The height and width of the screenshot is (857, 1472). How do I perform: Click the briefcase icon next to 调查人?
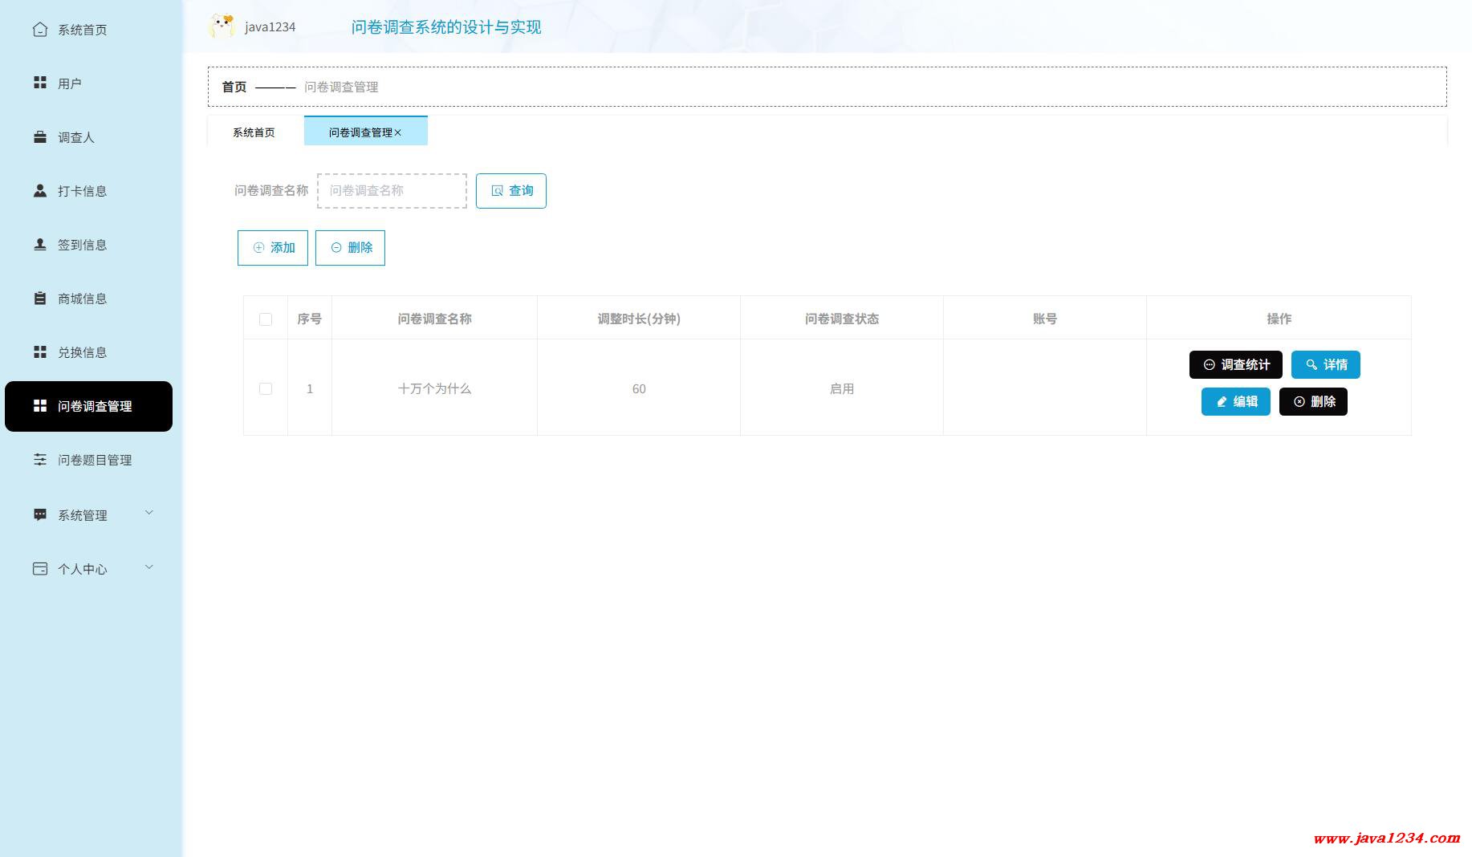coord(40,137)
